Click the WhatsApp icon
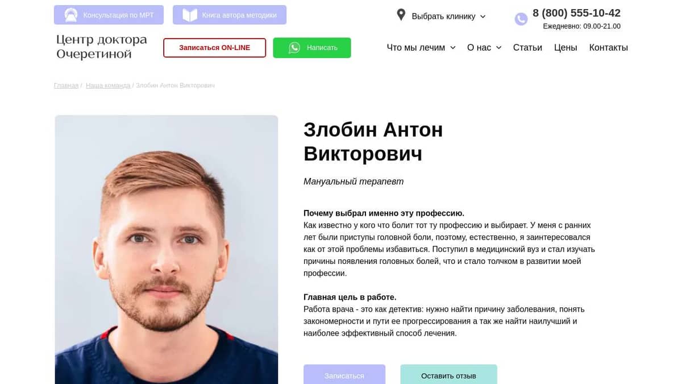 (294, 48)
